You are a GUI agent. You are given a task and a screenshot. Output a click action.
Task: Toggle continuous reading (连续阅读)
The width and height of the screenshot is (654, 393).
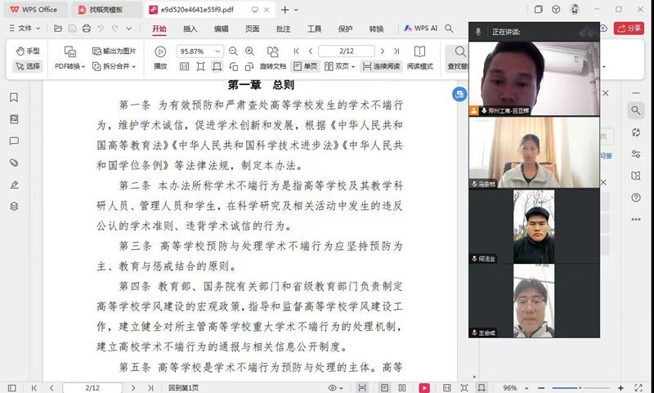381,66
